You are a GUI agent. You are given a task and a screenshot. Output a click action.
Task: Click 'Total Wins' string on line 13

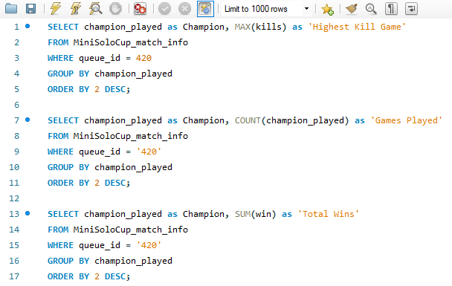pyautogui.click(x=329, y=214)
